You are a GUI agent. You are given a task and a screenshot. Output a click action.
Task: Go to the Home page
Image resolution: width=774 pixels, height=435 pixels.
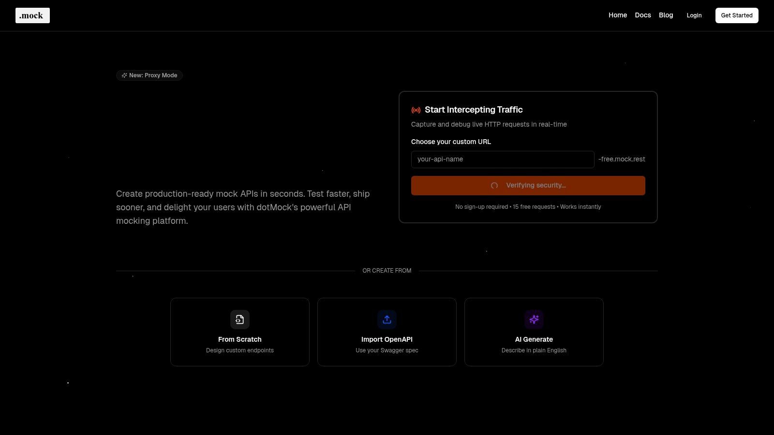coord(617,15)
